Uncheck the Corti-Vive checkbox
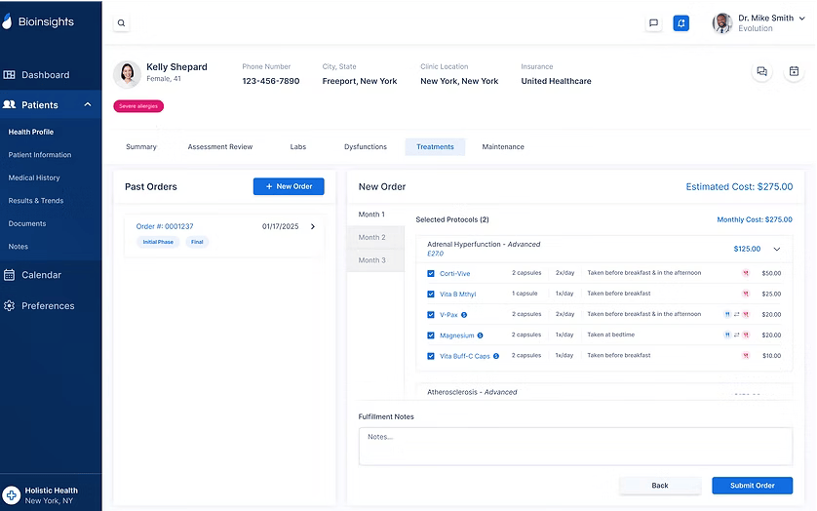This screenshot has height=511, width=817. point(431,274)
